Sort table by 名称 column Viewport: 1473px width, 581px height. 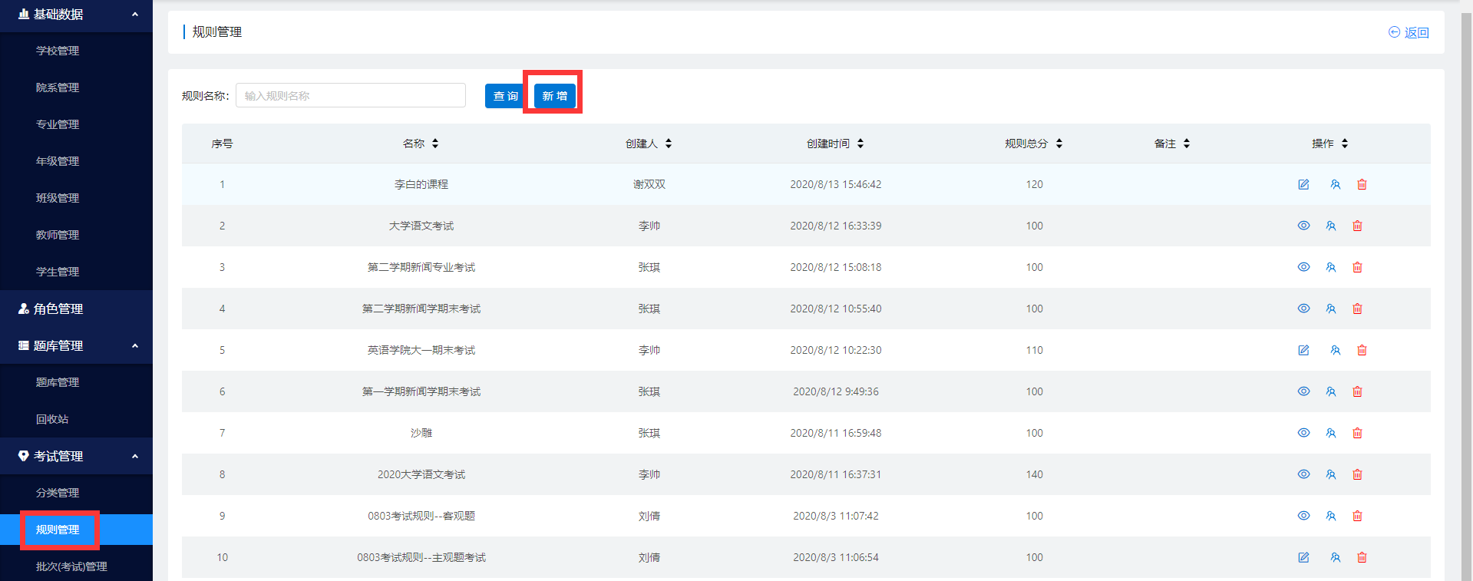coord(435,144)
